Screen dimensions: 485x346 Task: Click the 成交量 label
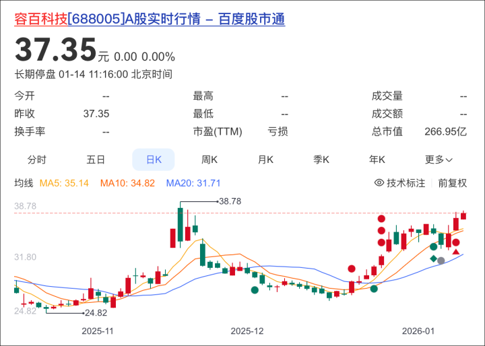(387, 96)
